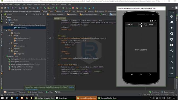The width and height of the screenshot is (178, 100).
Task: Click the Update link in Instant Run notice
Action: coord(71,87)
